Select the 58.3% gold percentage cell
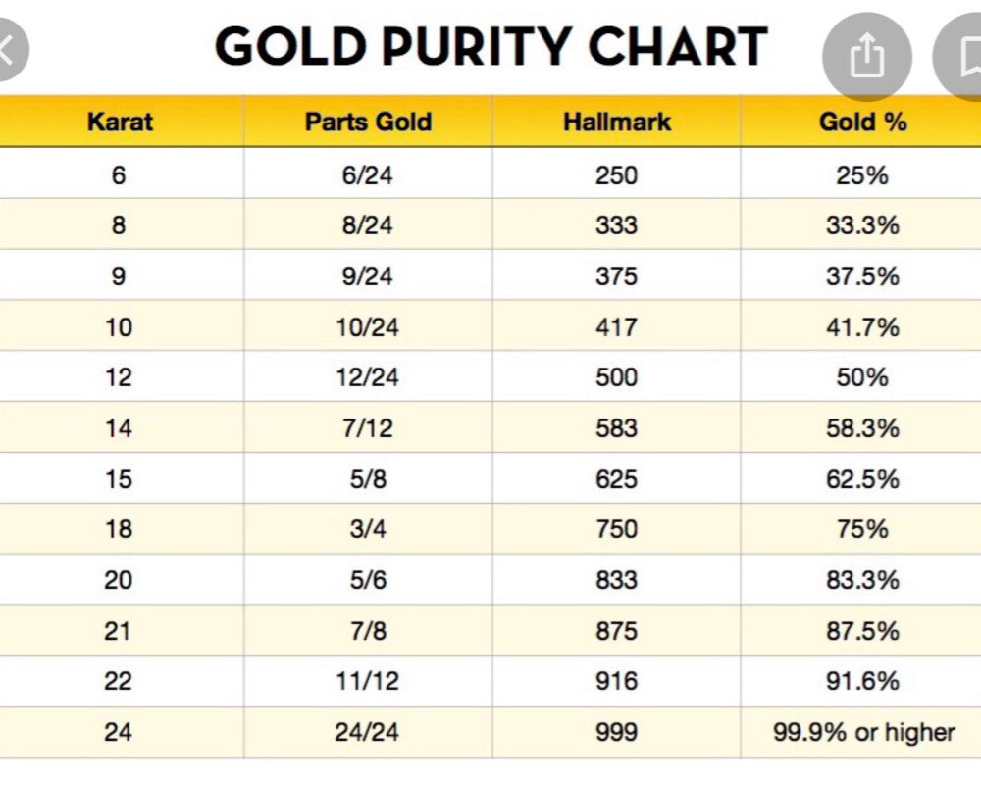This screenshot has height=789, width=981. 863,428
